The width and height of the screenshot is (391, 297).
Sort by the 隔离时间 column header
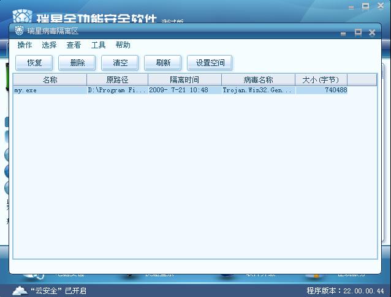tap(184, 80)
